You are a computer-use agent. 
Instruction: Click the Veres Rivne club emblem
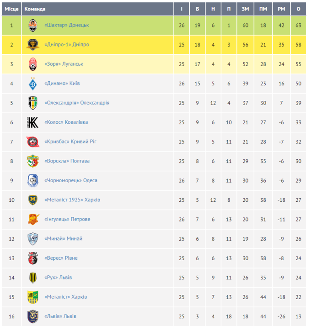[x=33, y=258]
